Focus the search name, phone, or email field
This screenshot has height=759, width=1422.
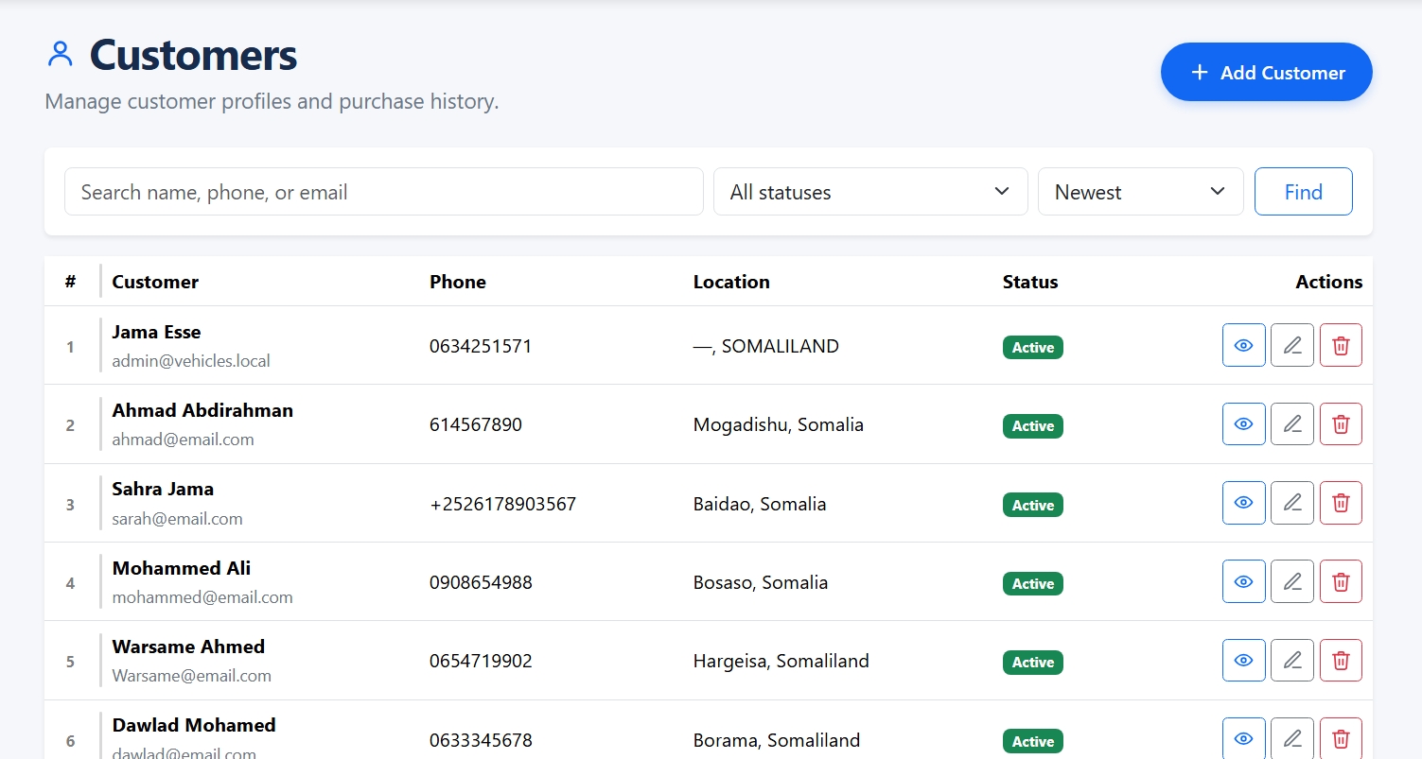[384, 192]
